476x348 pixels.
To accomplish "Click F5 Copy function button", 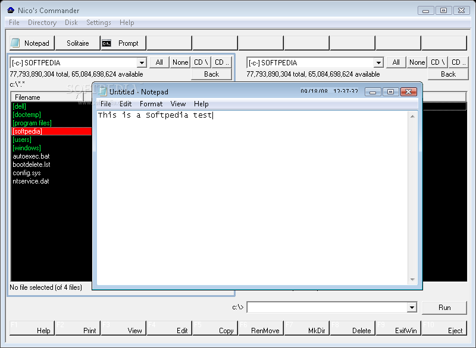I will click(215, 328).
